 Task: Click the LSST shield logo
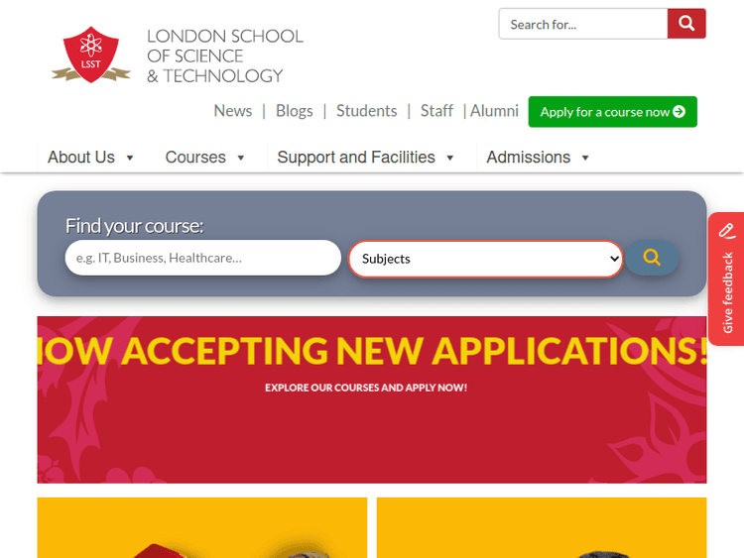click(90, 55)
